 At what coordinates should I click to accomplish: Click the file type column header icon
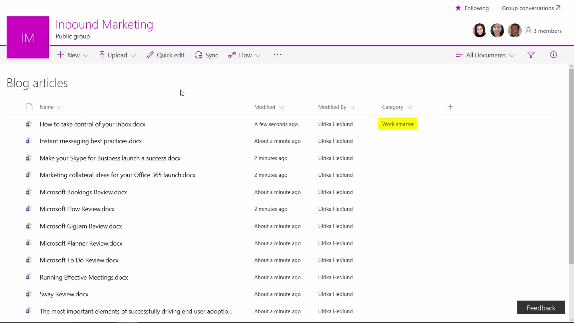click(29, 107)
